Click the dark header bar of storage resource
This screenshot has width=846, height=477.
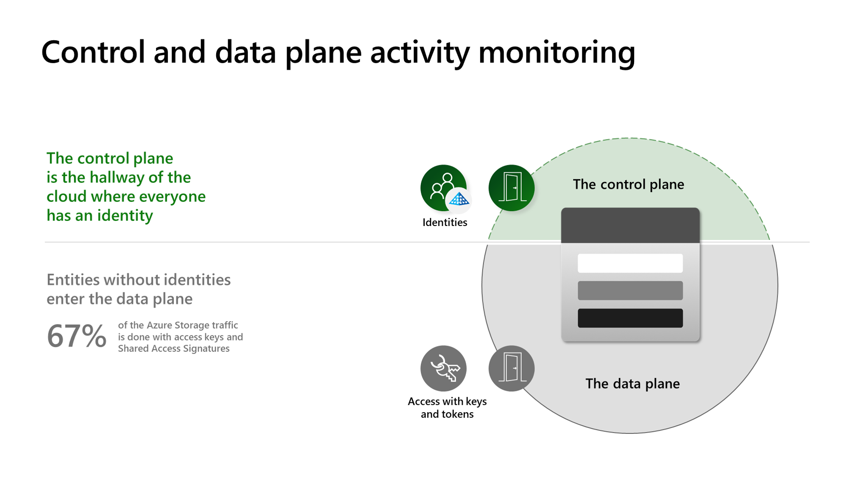(630, 224)
